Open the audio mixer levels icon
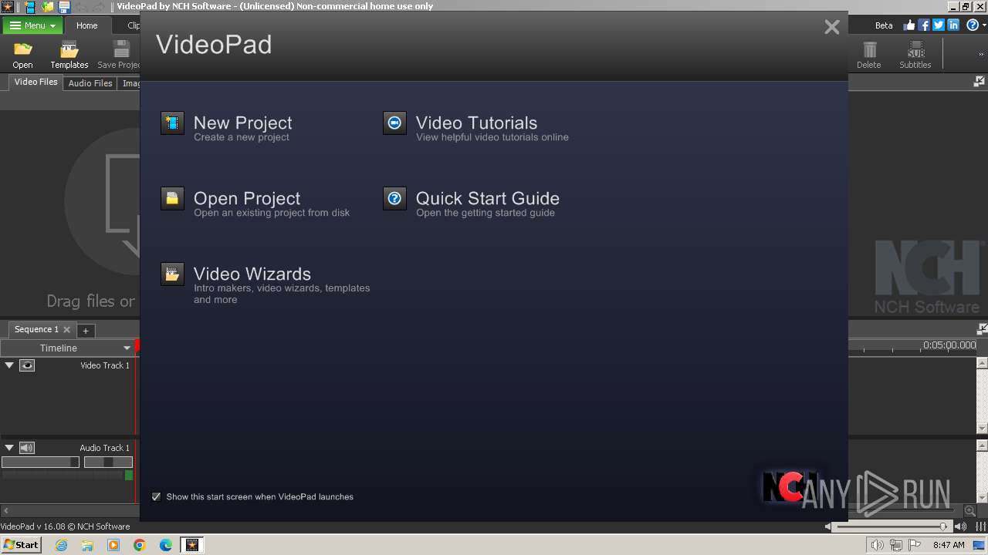This screenshot has width=988, height=555. [981, 526]
